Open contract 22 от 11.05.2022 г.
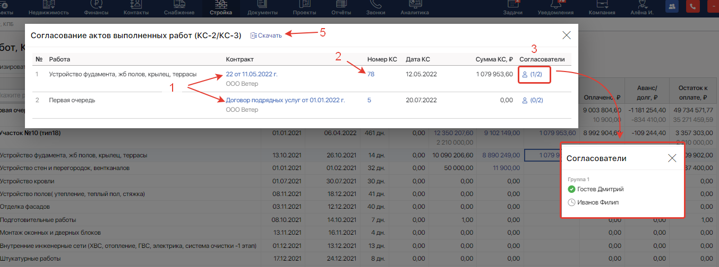 click(x=251, y=74)
